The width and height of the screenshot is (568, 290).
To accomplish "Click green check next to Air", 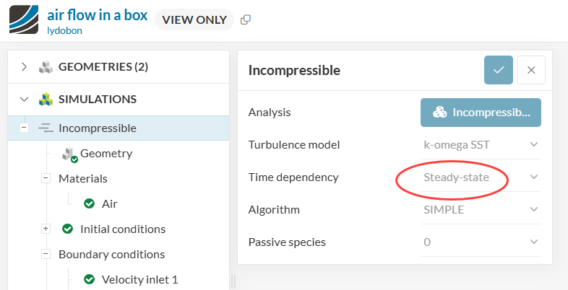I will 90,203.
